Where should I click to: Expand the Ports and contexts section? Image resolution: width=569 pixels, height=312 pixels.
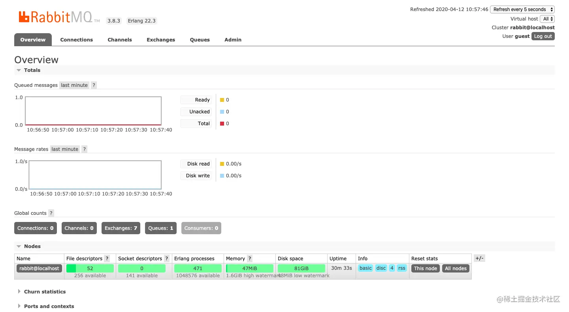(49, 306)
